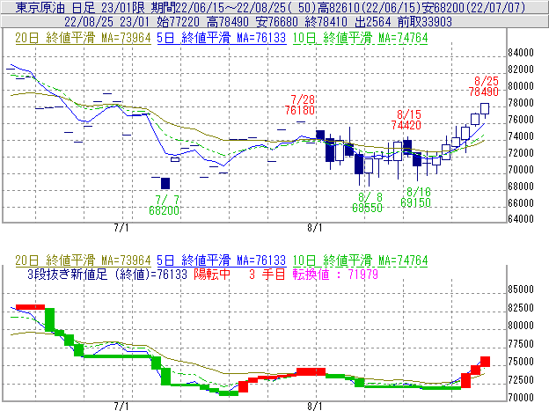
Task: Select the red 陽転中 status text
Action: point(212,274)
